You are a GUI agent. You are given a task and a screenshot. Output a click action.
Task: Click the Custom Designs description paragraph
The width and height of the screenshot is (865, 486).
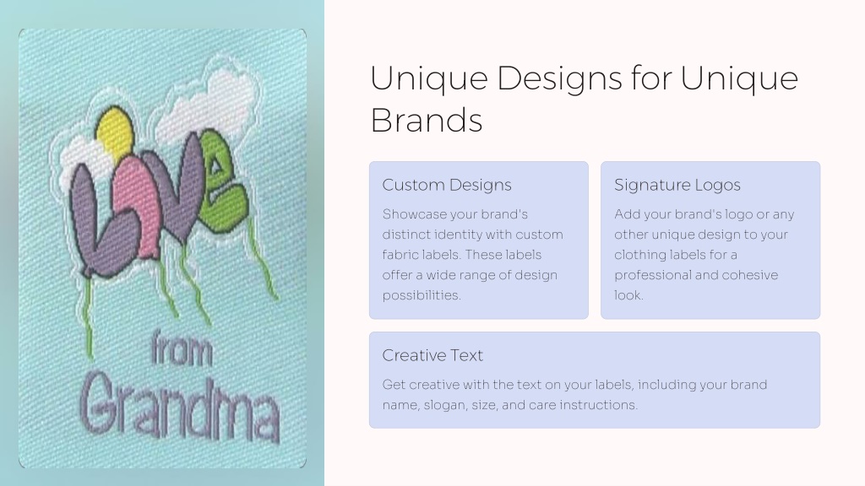[x=473, y=255]
